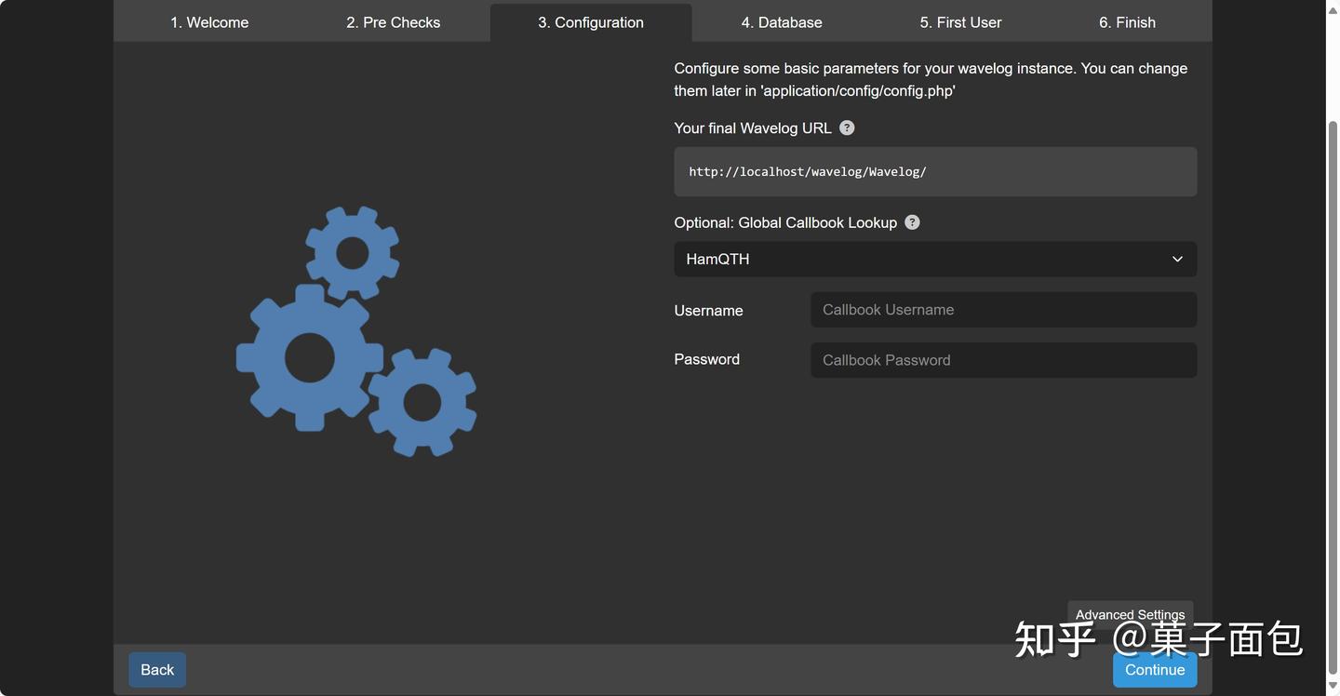Focus the Callbook Username field
The height and width of the screenshot is (696, 1340).
(1003, 310)
